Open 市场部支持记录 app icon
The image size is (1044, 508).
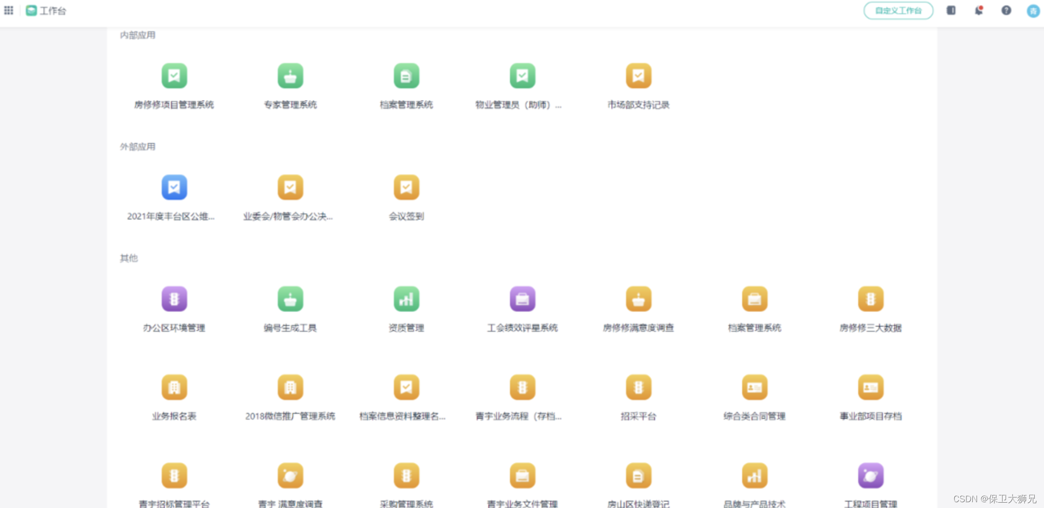click(x=638, y=76)
